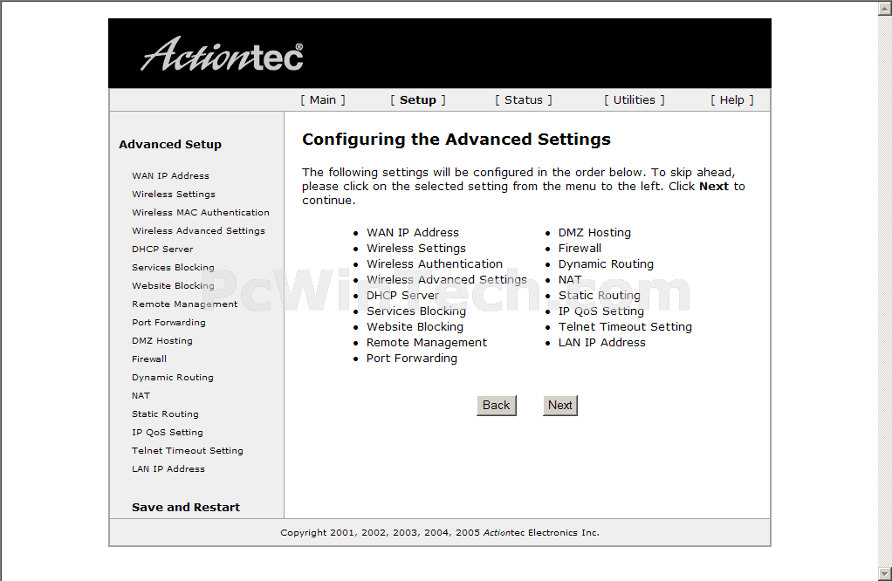Screen dimensions: 892x581
Task: Switch to the Setup tab
Action: point(417,100)
